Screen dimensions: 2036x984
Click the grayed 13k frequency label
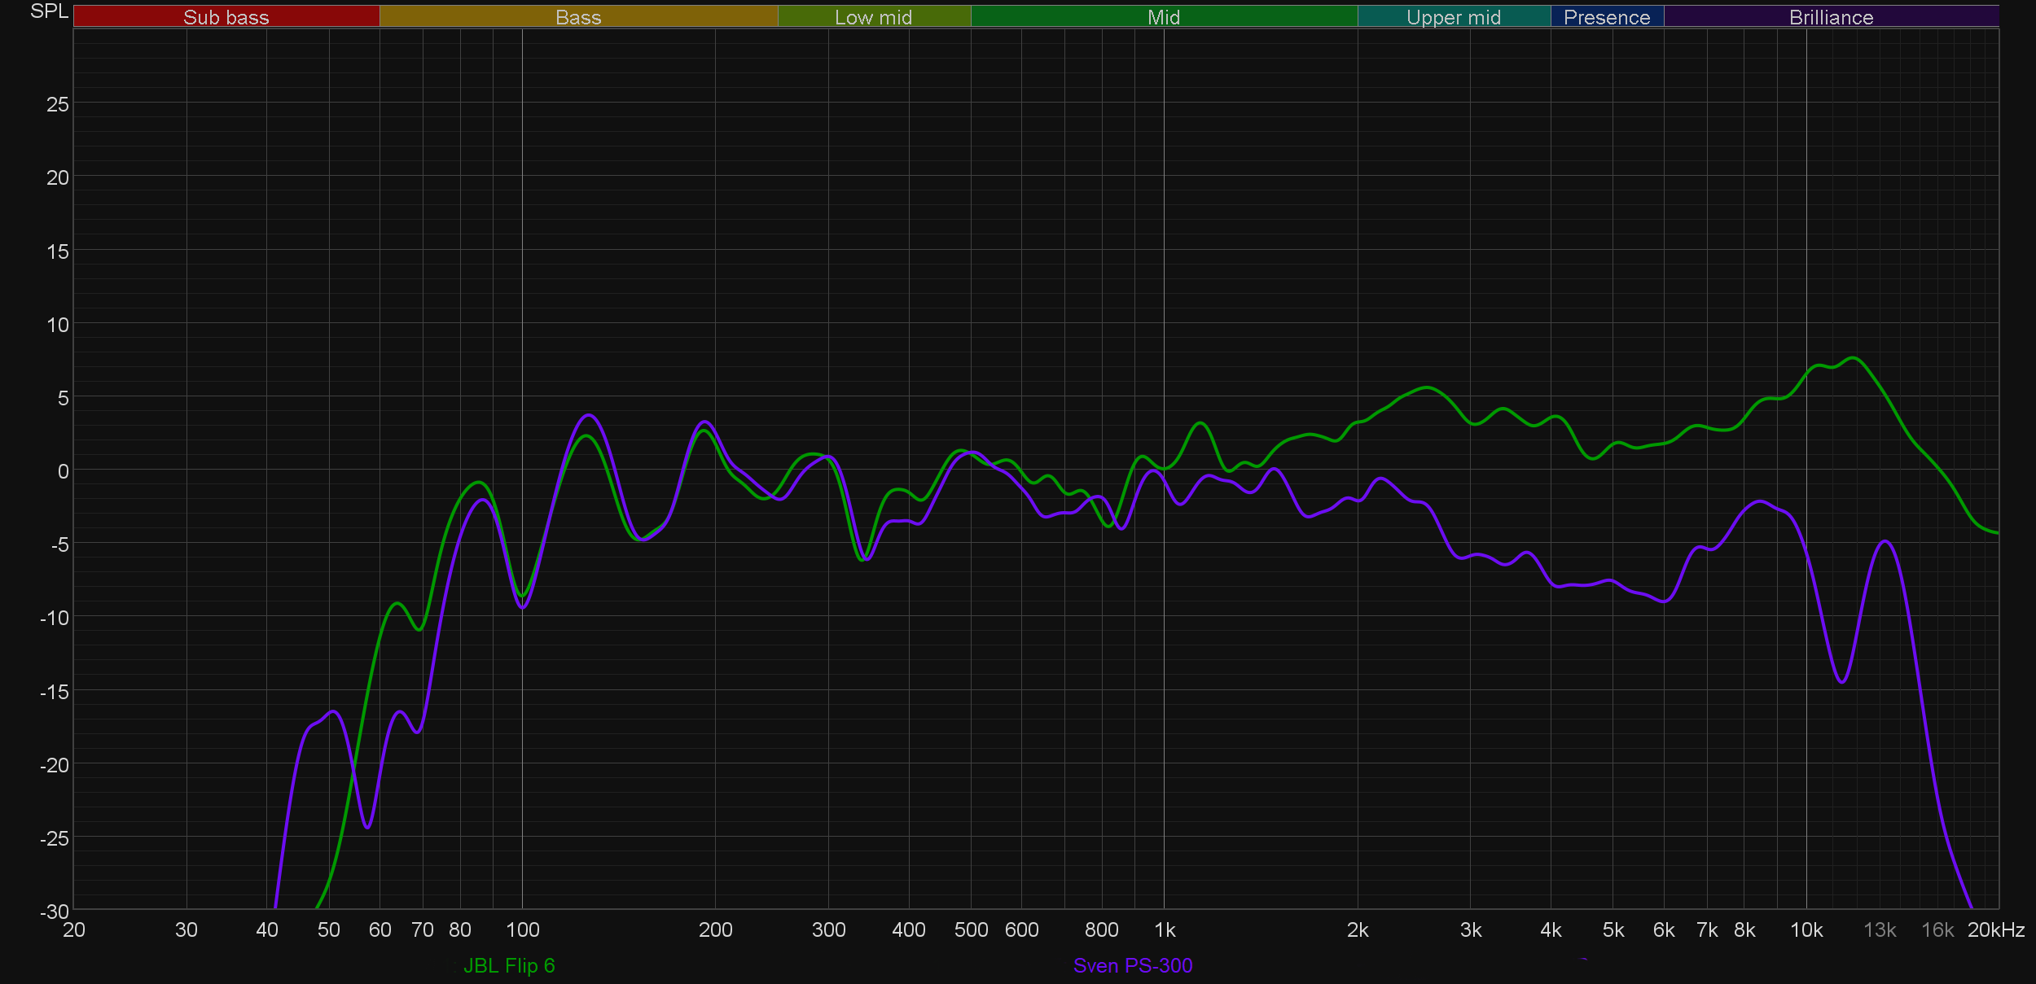pyautogui.click(x=1880, y=929)
